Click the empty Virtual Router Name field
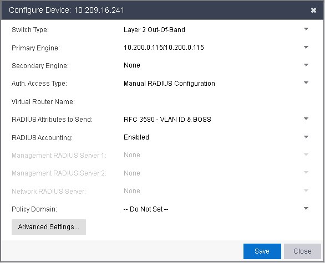The height and width of the screenshot is (263, 325). pos(216,101)
